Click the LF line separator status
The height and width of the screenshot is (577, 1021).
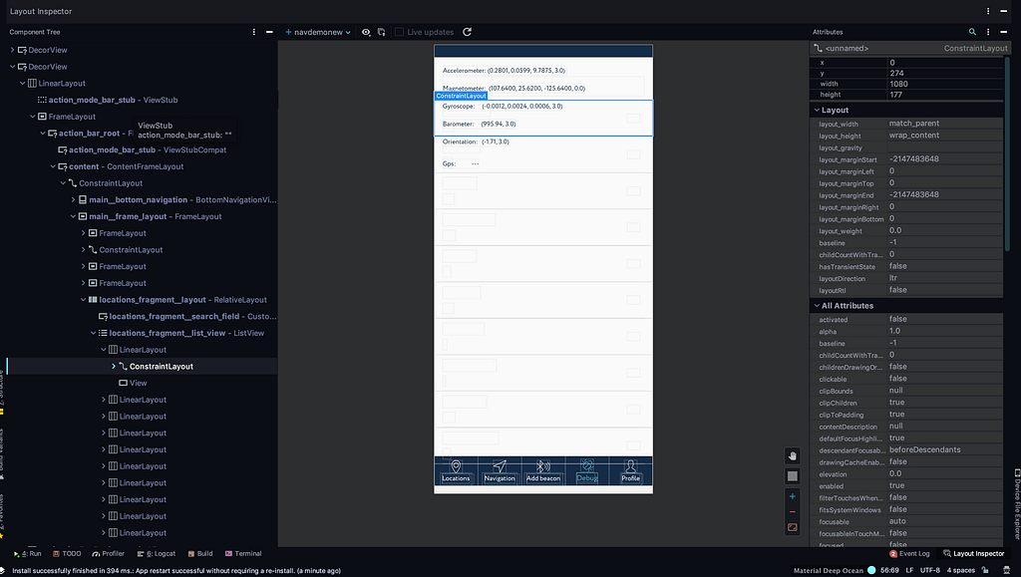click(909, 570)
